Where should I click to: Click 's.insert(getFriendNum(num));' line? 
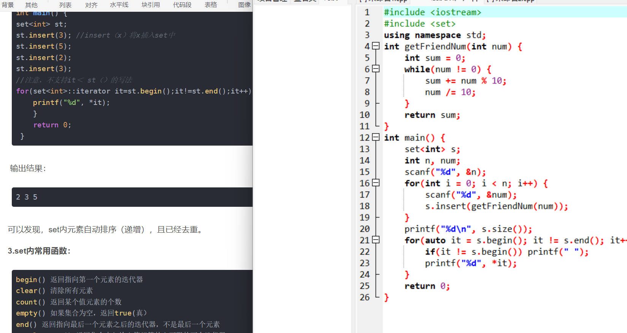click(x=496, y=206)
